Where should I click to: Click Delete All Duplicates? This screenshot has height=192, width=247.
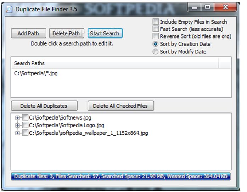point(44,106)
